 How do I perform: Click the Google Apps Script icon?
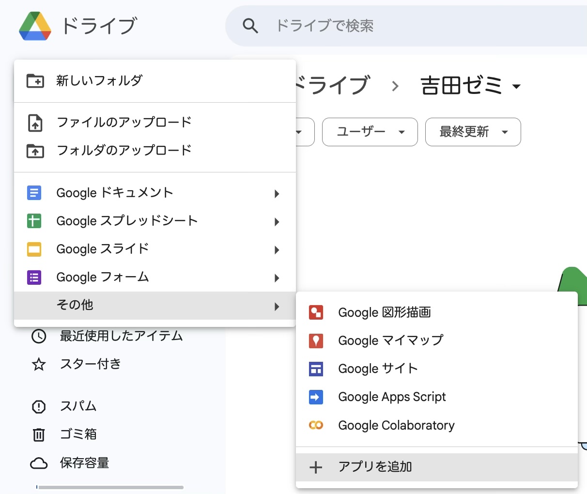pos(316,397)
